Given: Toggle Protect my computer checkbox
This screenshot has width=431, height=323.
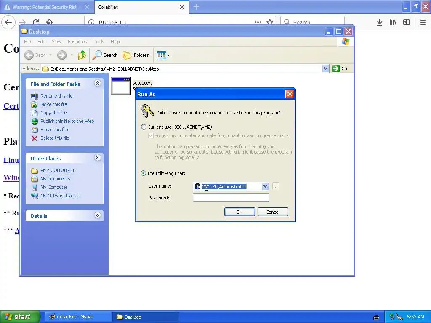Looking at the screenshot, I should click(151, 135).
